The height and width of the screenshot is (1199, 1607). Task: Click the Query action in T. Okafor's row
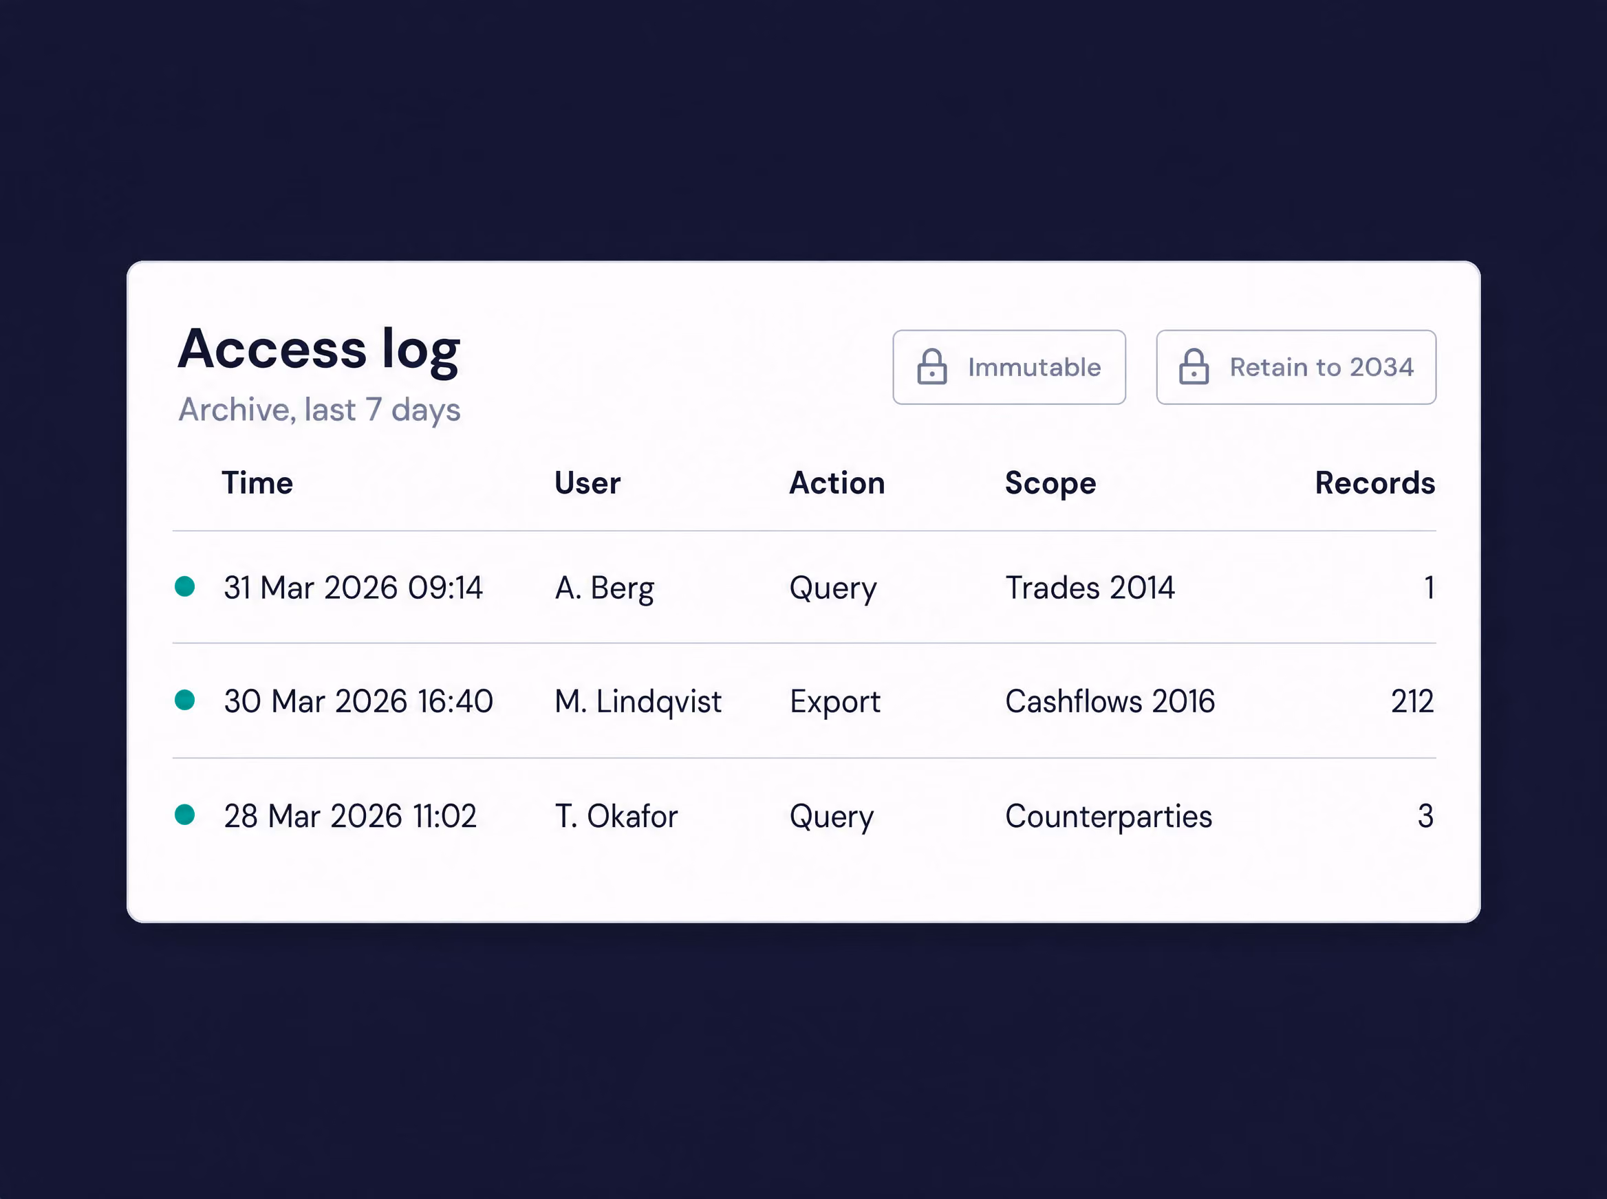click(832, 817)
